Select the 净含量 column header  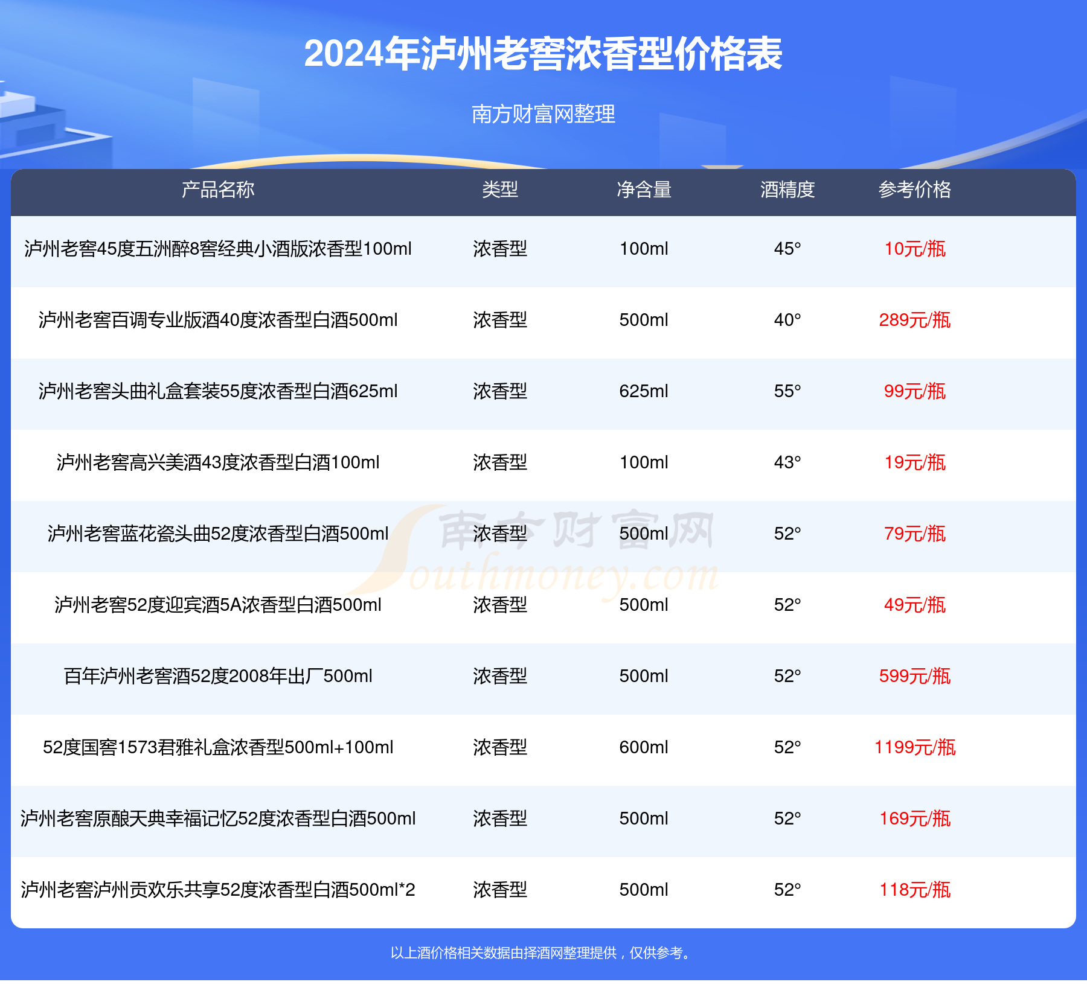coord(644,190)
